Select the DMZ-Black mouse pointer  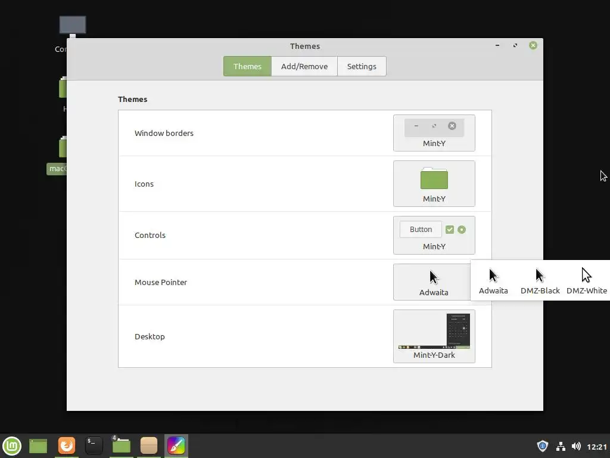pyautogui.click(x=540, y=281)
